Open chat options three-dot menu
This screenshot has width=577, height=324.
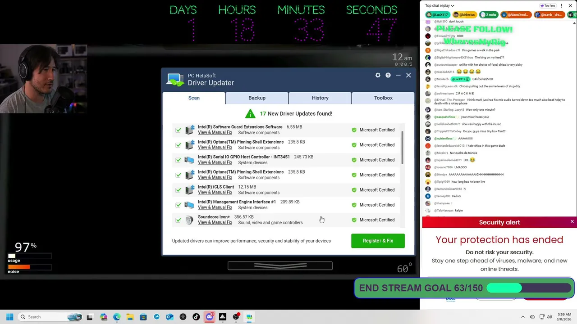tap(561, 6)
